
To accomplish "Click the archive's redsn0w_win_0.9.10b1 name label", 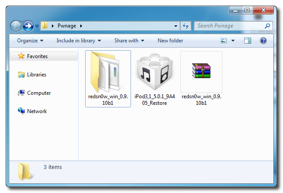I will coord(201,100).
